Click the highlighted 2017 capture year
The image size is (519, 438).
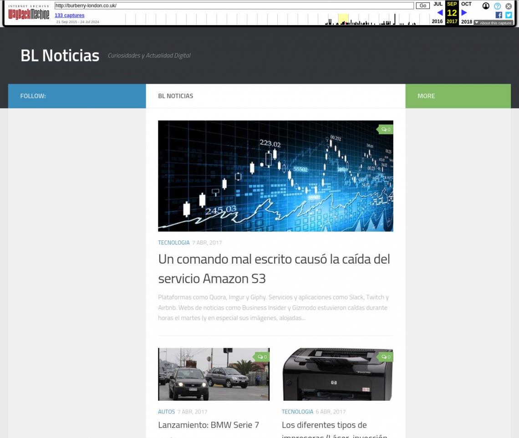(452, 21)
